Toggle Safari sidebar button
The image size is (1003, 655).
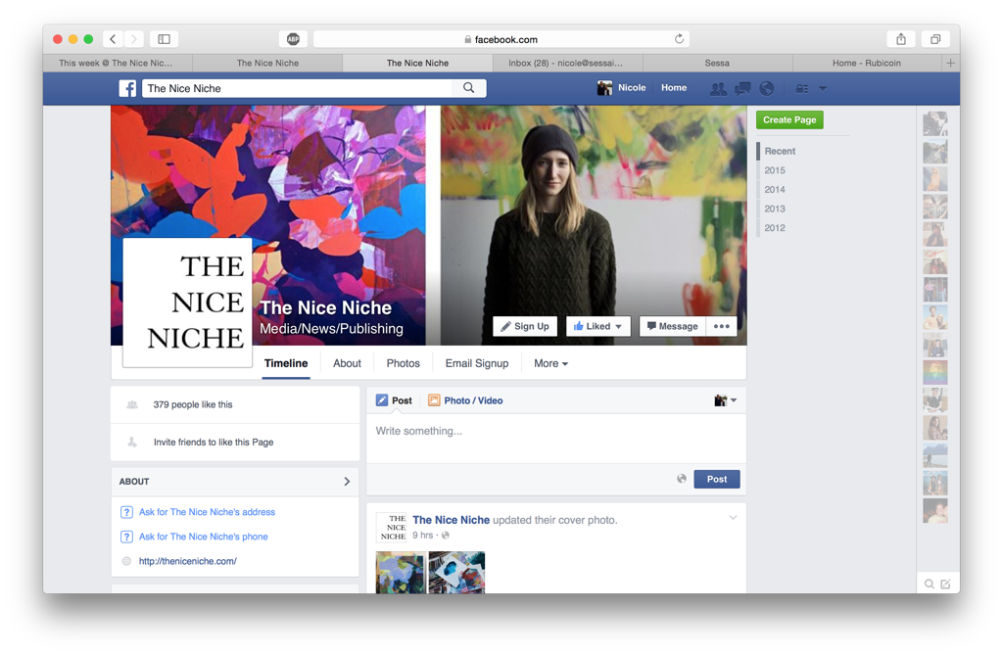(164, 39)
